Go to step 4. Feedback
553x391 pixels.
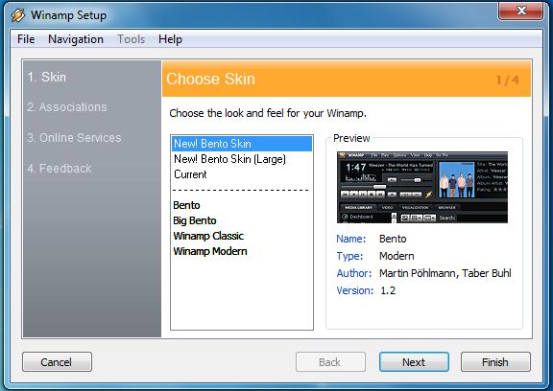tap(60, 169)
